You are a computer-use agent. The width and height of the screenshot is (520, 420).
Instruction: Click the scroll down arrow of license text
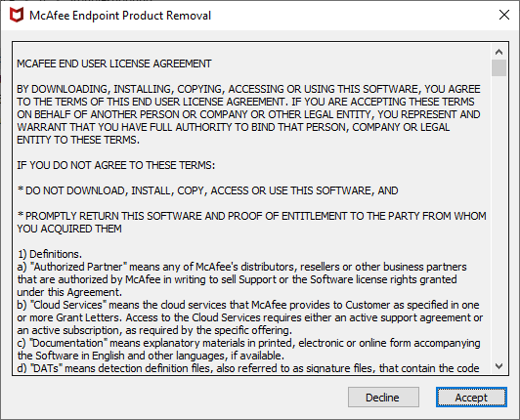pos(498,366)
